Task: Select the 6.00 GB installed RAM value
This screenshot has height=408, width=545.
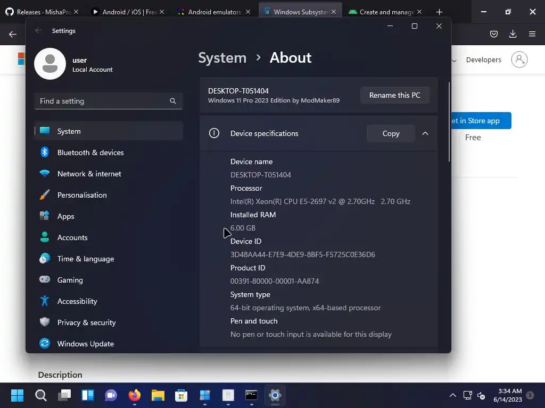Action: point(243,228)
